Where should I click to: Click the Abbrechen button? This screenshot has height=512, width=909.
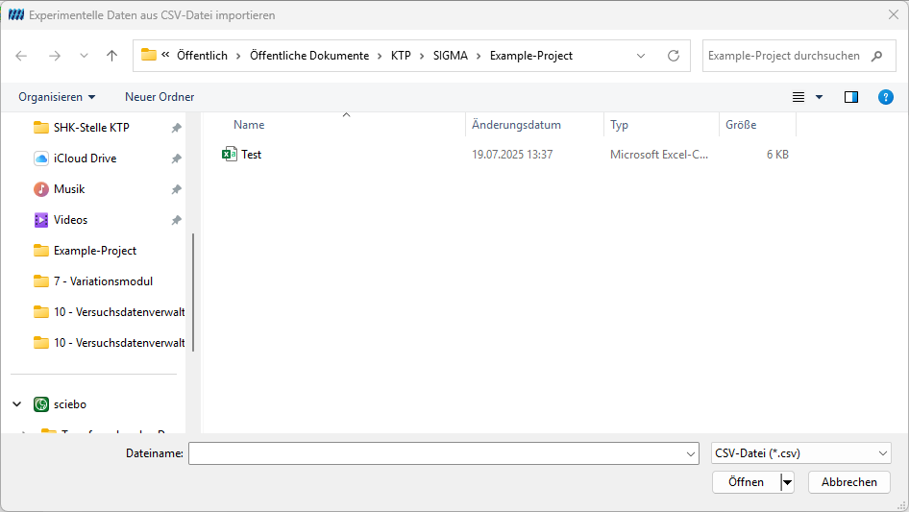point(848,482)
